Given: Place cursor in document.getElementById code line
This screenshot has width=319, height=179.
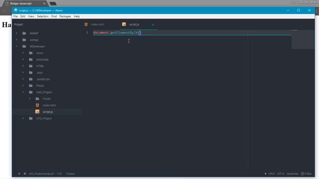Looking at the screenshot, I should coord(117,32).
